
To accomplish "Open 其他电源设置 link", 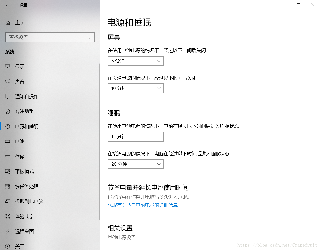I will 122,237.
